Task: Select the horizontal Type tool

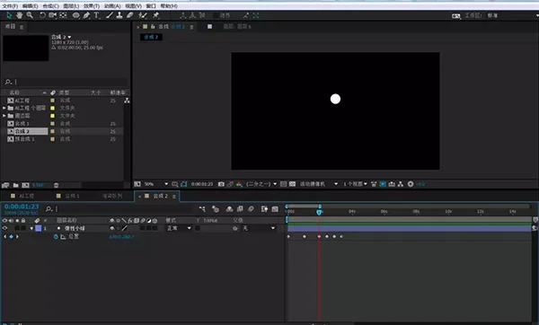Action: (x=97, y=15)
